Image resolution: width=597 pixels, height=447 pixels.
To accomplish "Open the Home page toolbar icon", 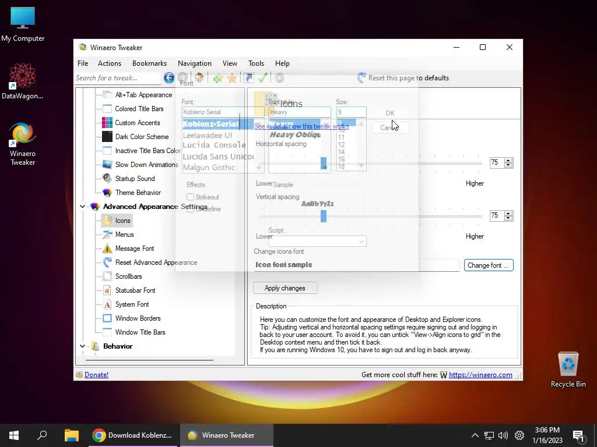I will pyautogui.click(x=199, y=78).
